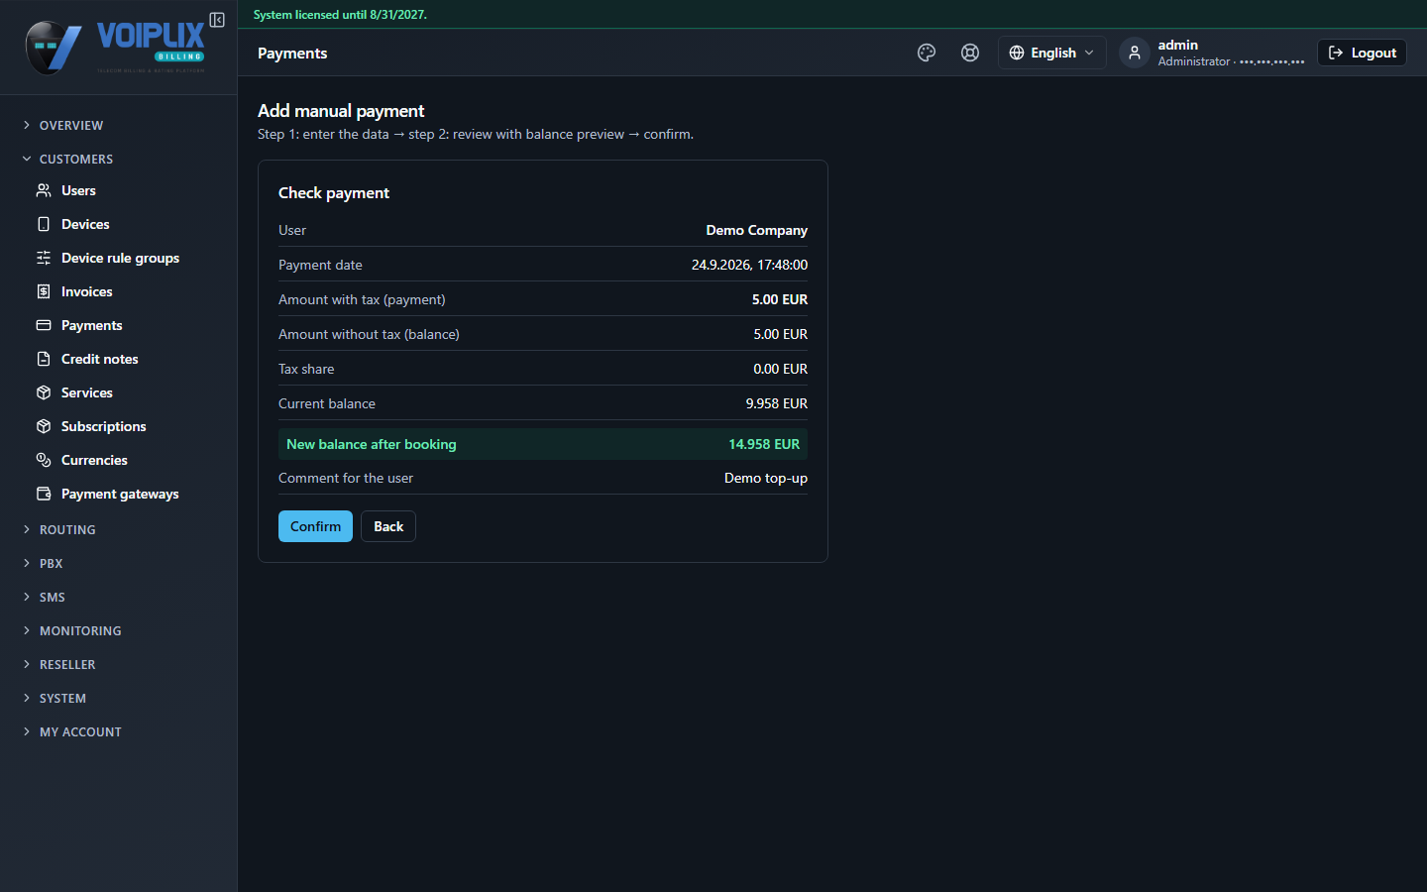
Task: Open the English language dropdown
Action: [1051, 53]
